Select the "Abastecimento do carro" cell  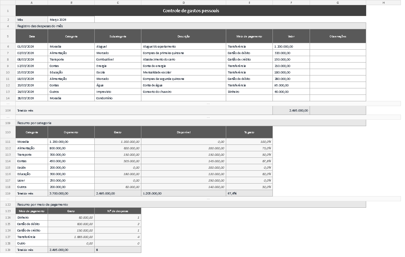tap(183, 59)
